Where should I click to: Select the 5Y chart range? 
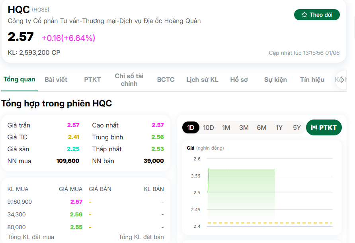[x=297, y=127]
